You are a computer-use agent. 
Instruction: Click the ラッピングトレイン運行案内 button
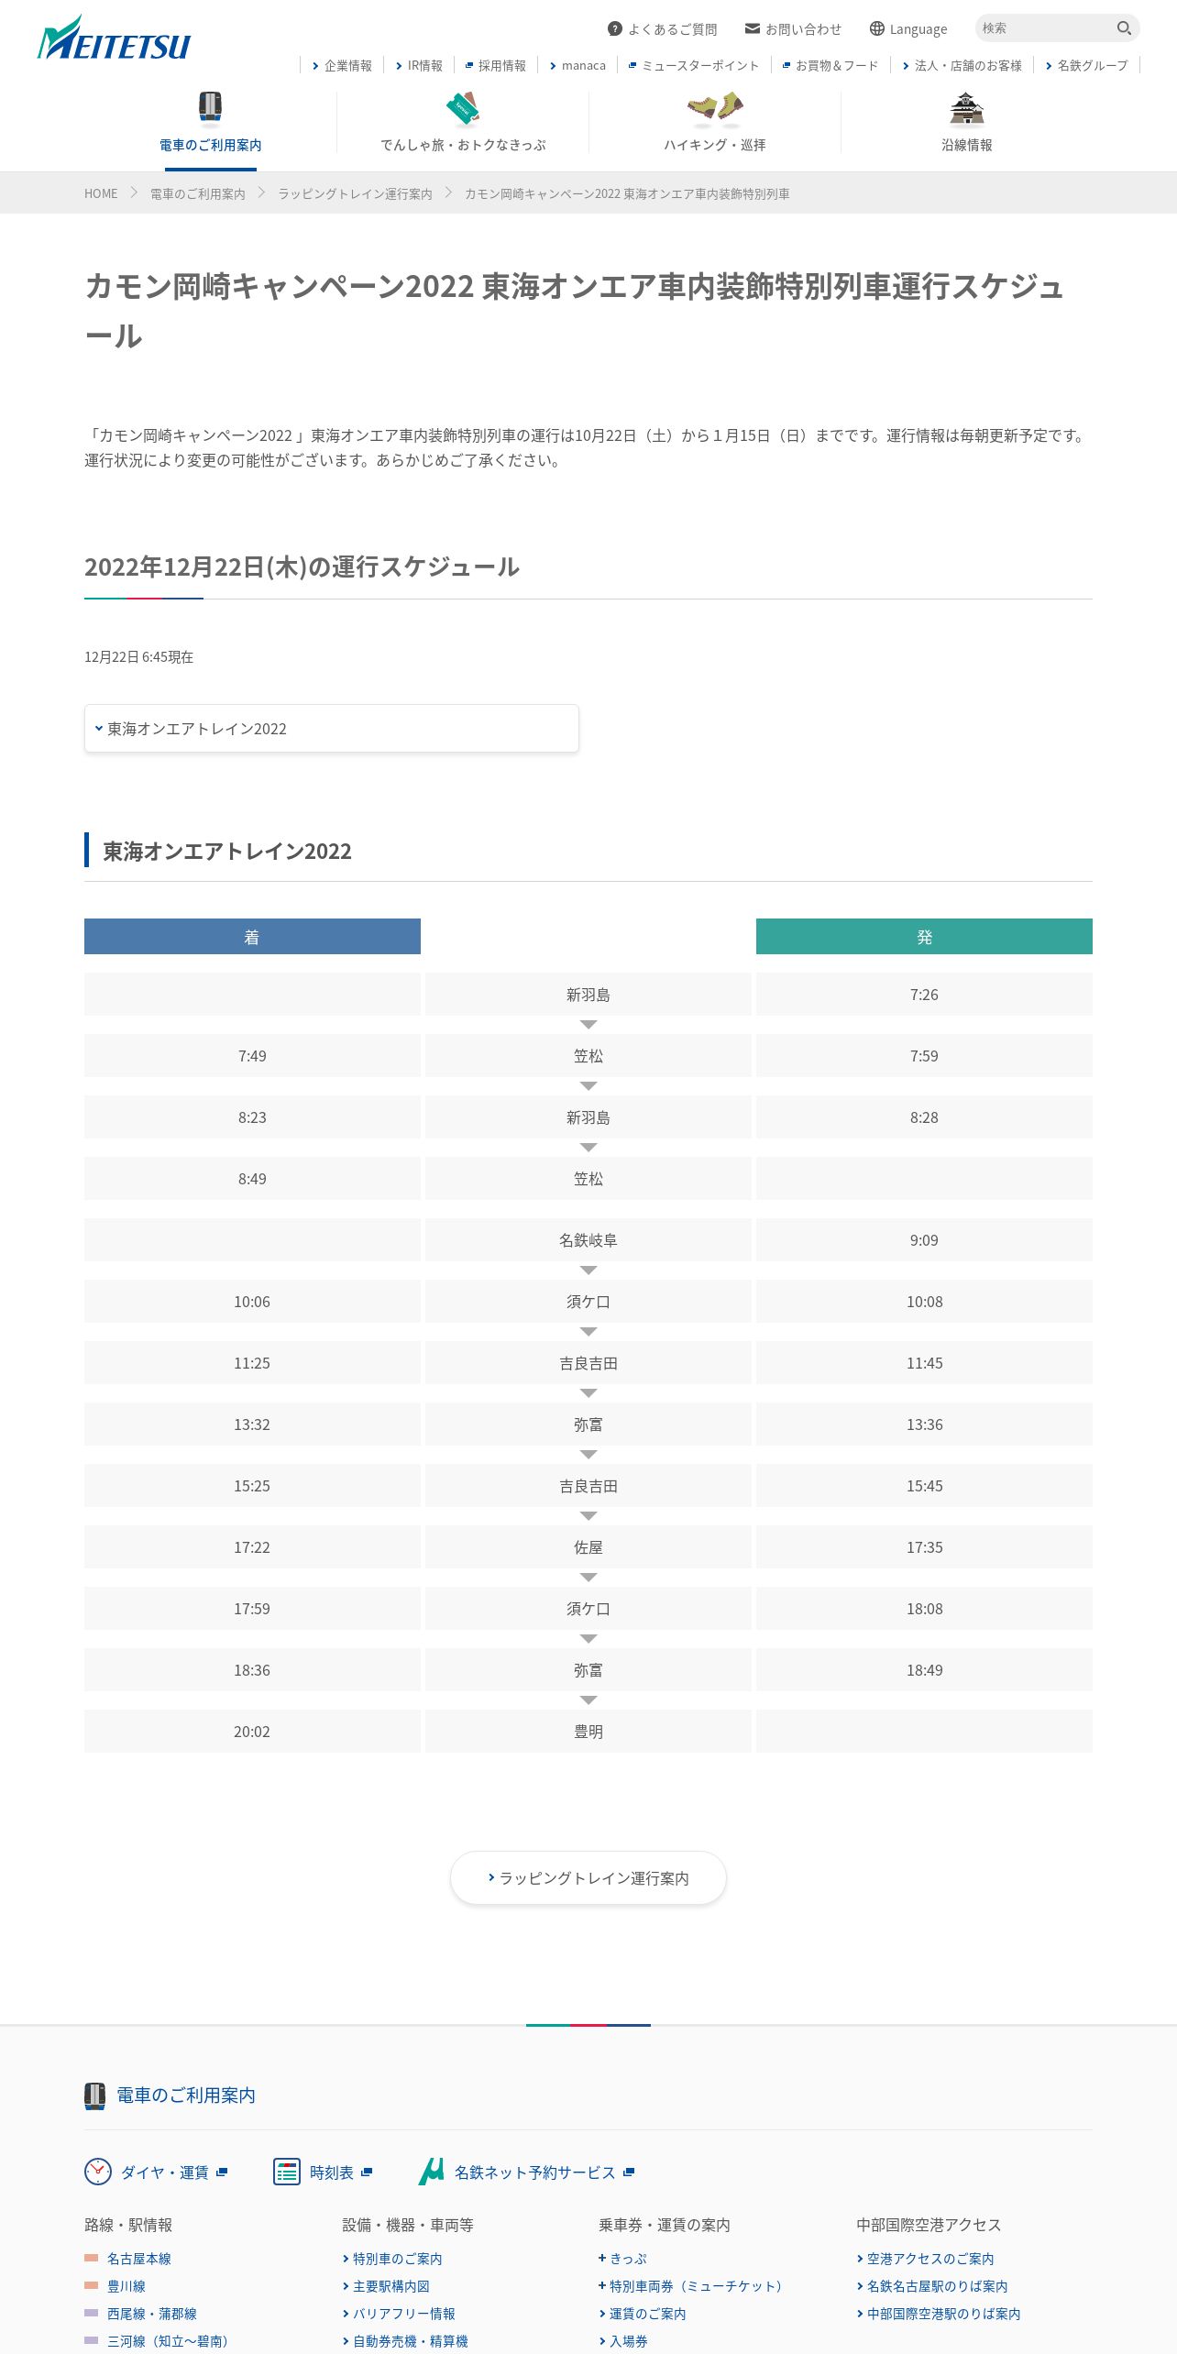pyautogui.click(x=588, y=1878)
